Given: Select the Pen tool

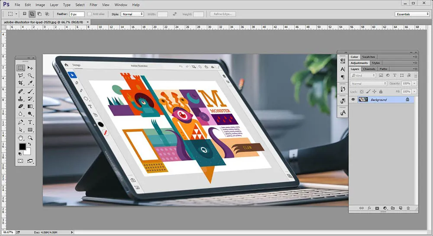Looking at the screenshot, I should [20, 122].
